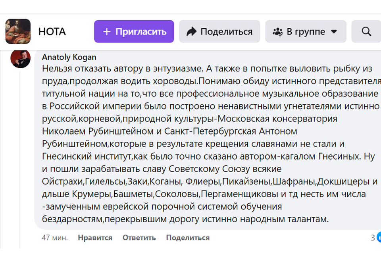Viewport: 381px width, 254px height.
Task: Click the blue like reaction icon
Action: click(x=378, y=238)
